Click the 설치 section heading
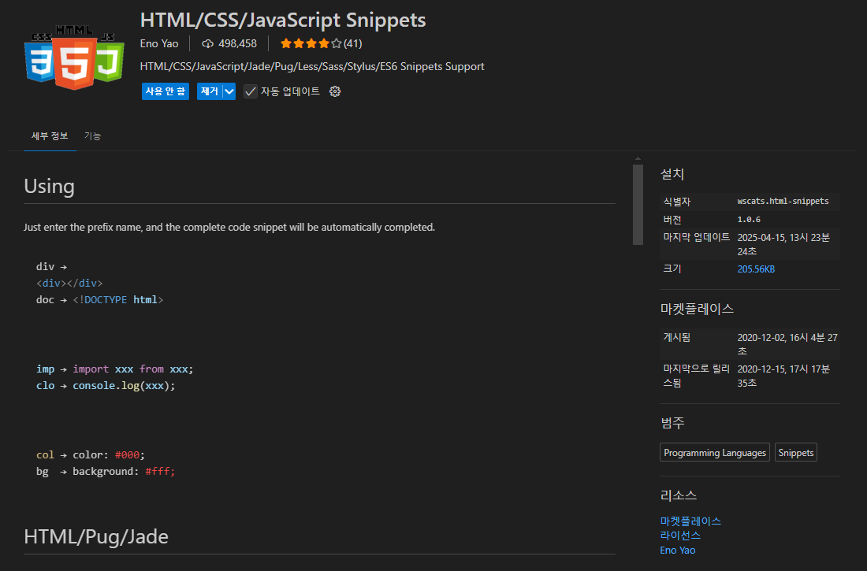This screenshot has width=867, height=571. tap(672, 174)
